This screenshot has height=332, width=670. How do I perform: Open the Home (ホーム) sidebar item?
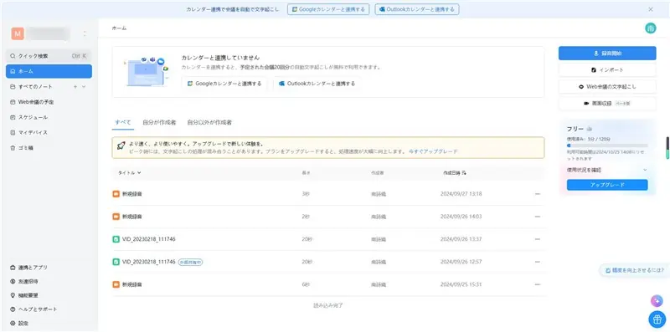click(x=49, y=71)
